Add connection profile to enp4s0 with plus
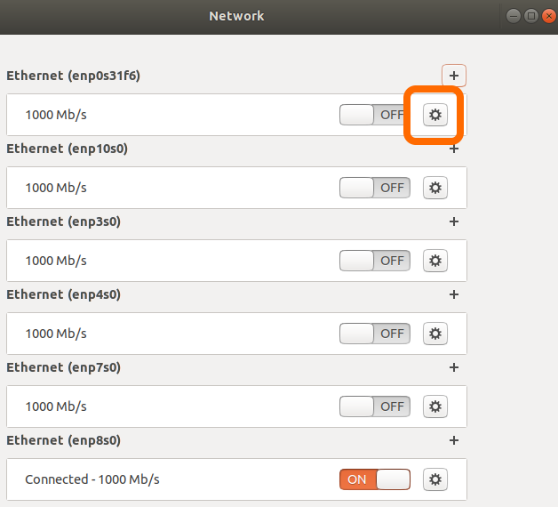The image size is (558, 507). [x=454, y=294]
